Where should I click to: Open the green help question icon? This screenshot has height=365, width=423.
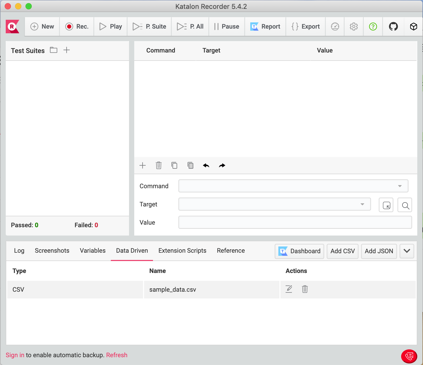[373, 27]
